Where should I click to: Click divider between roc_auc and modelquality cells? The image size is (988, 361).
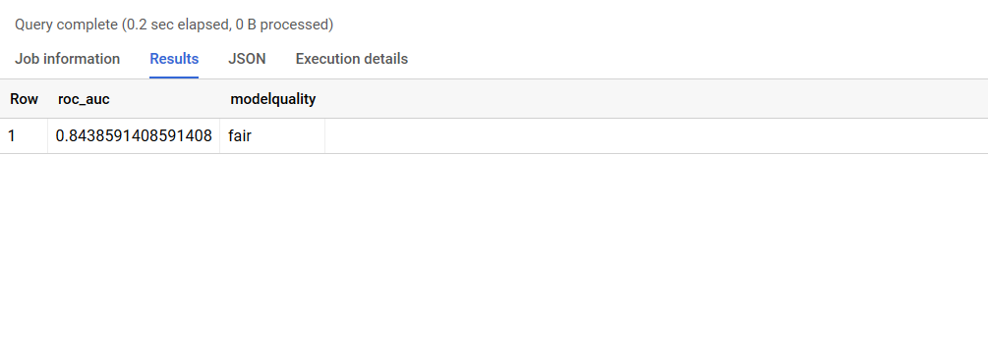(x=220, y=135)
